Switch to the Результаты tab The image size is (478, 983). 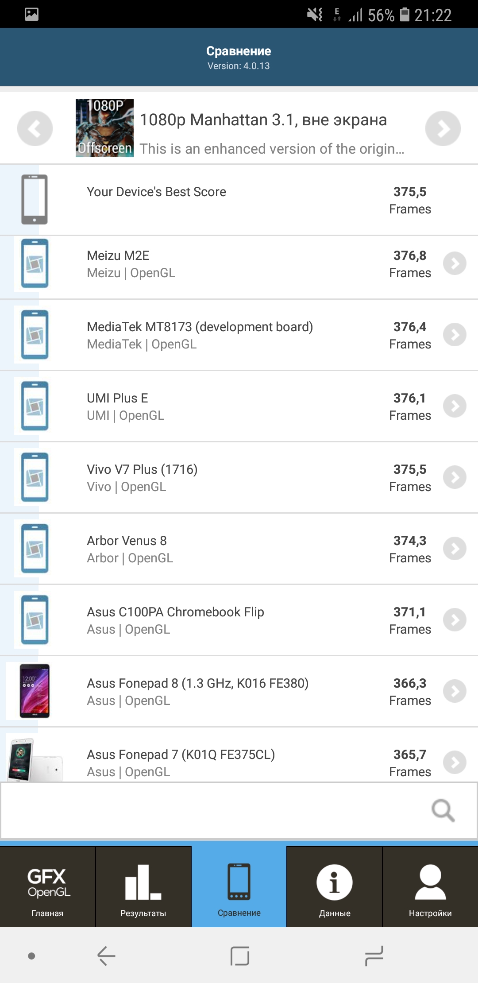(x=143, y=887)
